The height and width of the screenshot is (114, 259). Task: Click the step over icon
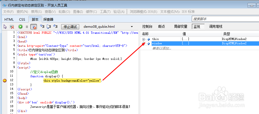click(49, 26)
